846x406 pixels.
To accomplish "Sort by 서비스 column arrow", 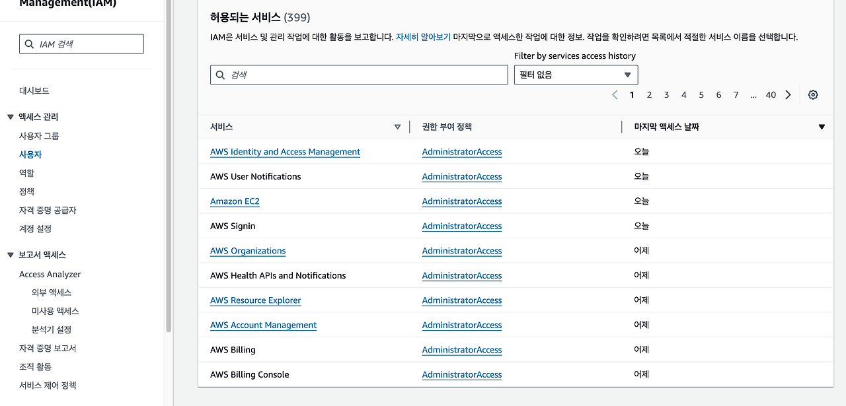I will click(x=397, y=127).
